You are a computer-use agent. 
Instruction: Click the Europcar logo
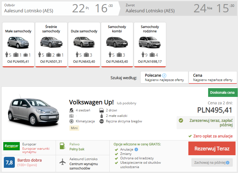[12, 146]
